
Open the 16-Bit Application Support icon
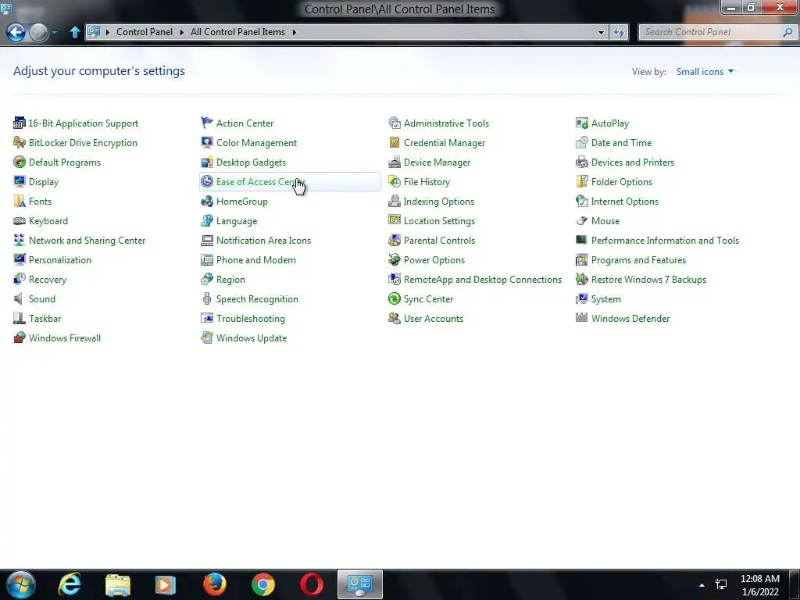pyautogui.click(x=20, y=123)
